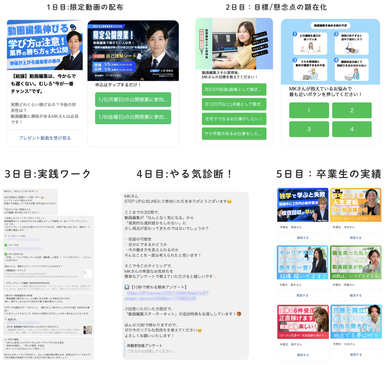
Task: Join the 1/9 Friday public class
Action: point(133,117)
